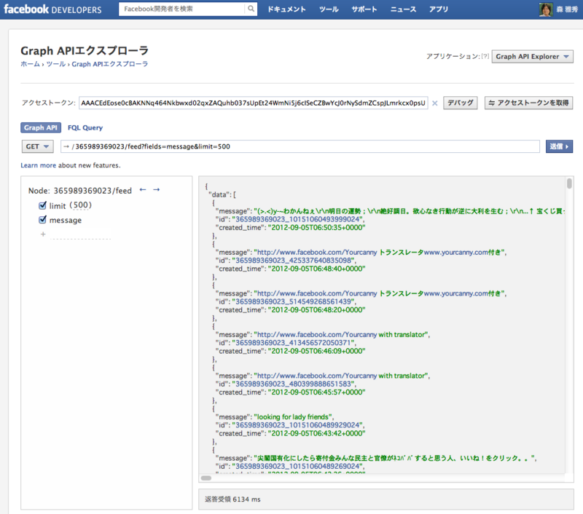Go to ツール breadcrumb link
583x514 pixels.
56,64
